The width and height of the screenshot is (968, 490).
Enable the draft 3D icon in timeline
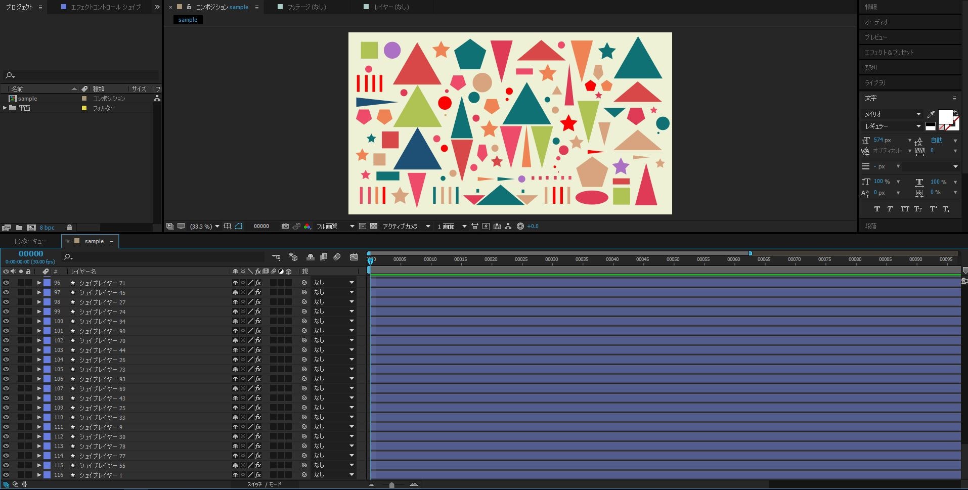tap(293, 257)
